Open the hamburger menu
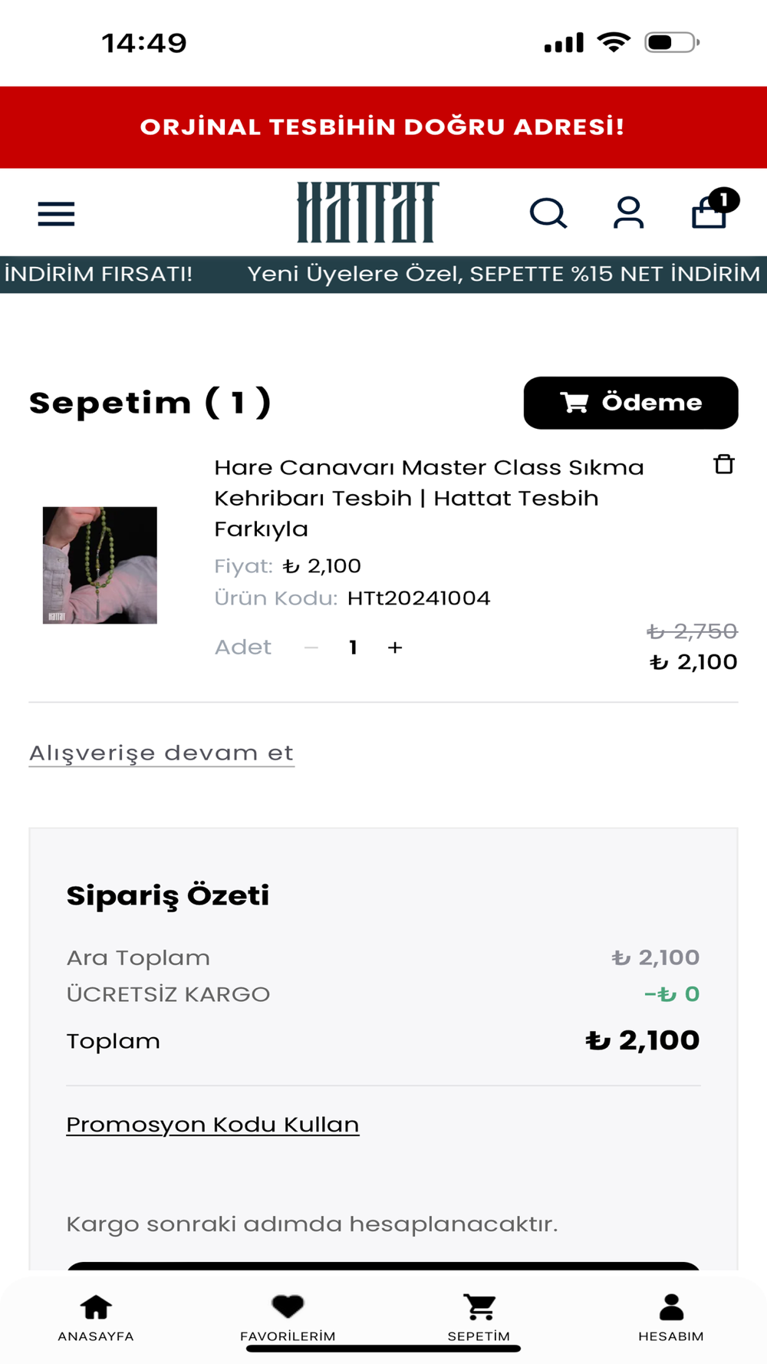This screenshot has height=1364, width=767. coord(56,213)
